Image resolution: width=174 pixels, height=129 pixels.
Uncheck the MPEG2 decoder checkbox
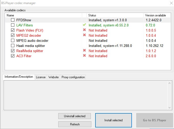[x=13, y=35]
